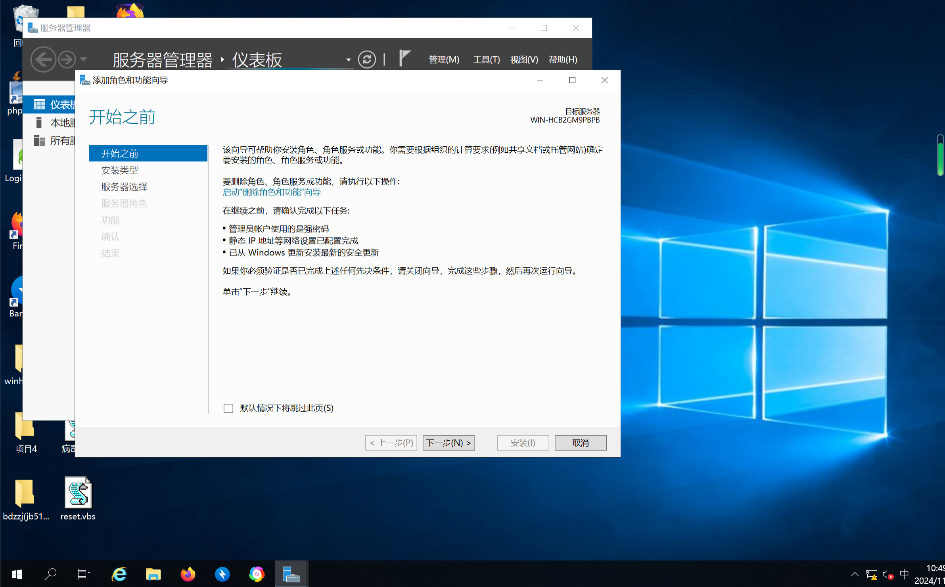Open the 帮助(H) menu
This screenshot has height=587, width=945.
point(563,59)
